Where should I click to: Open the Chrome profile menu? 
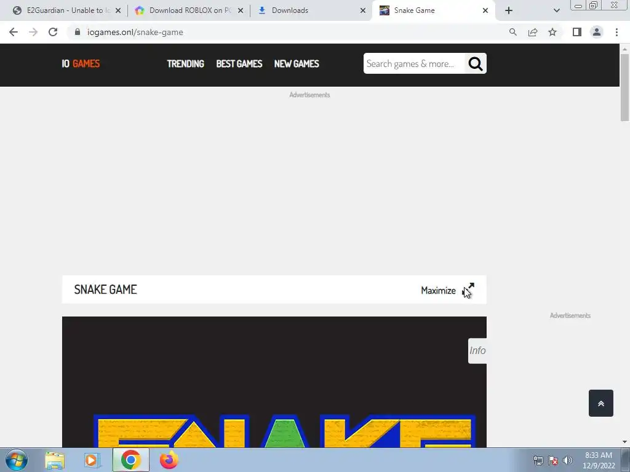[597, 32]
